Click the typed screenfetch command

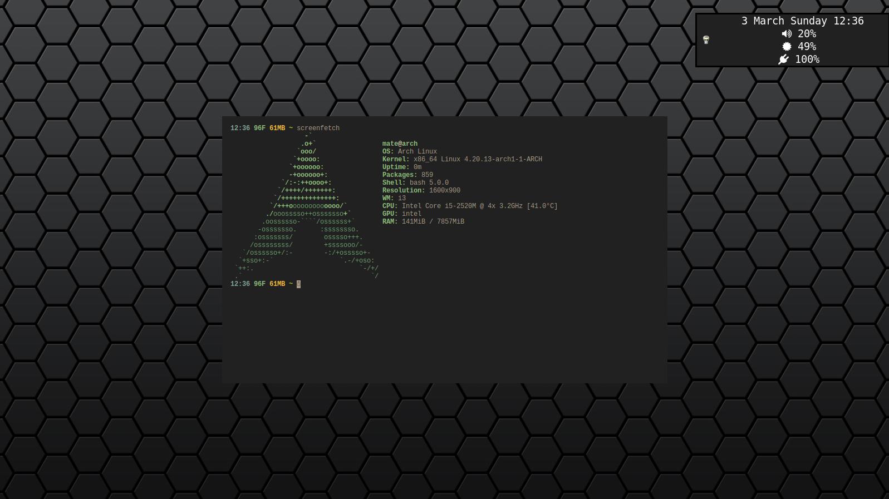click(x=318, y=128)
